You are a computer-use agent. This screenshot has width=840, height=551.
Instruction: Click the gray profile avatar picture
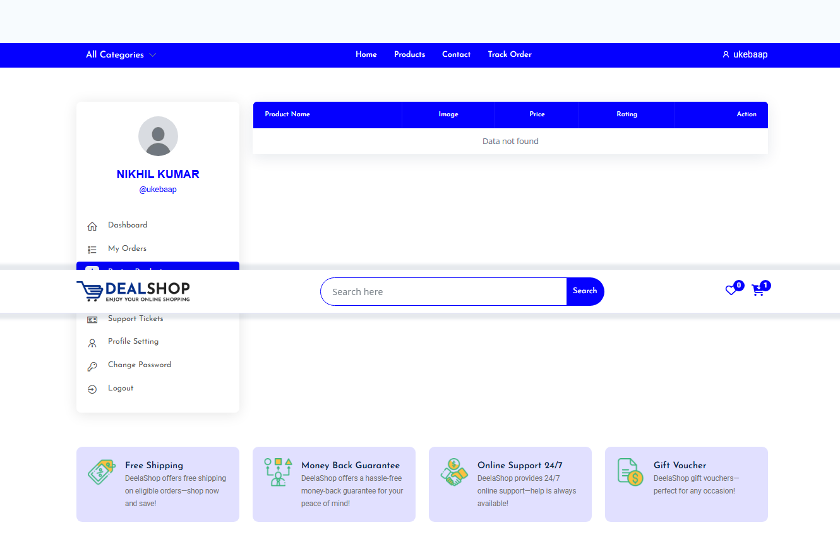158,136
